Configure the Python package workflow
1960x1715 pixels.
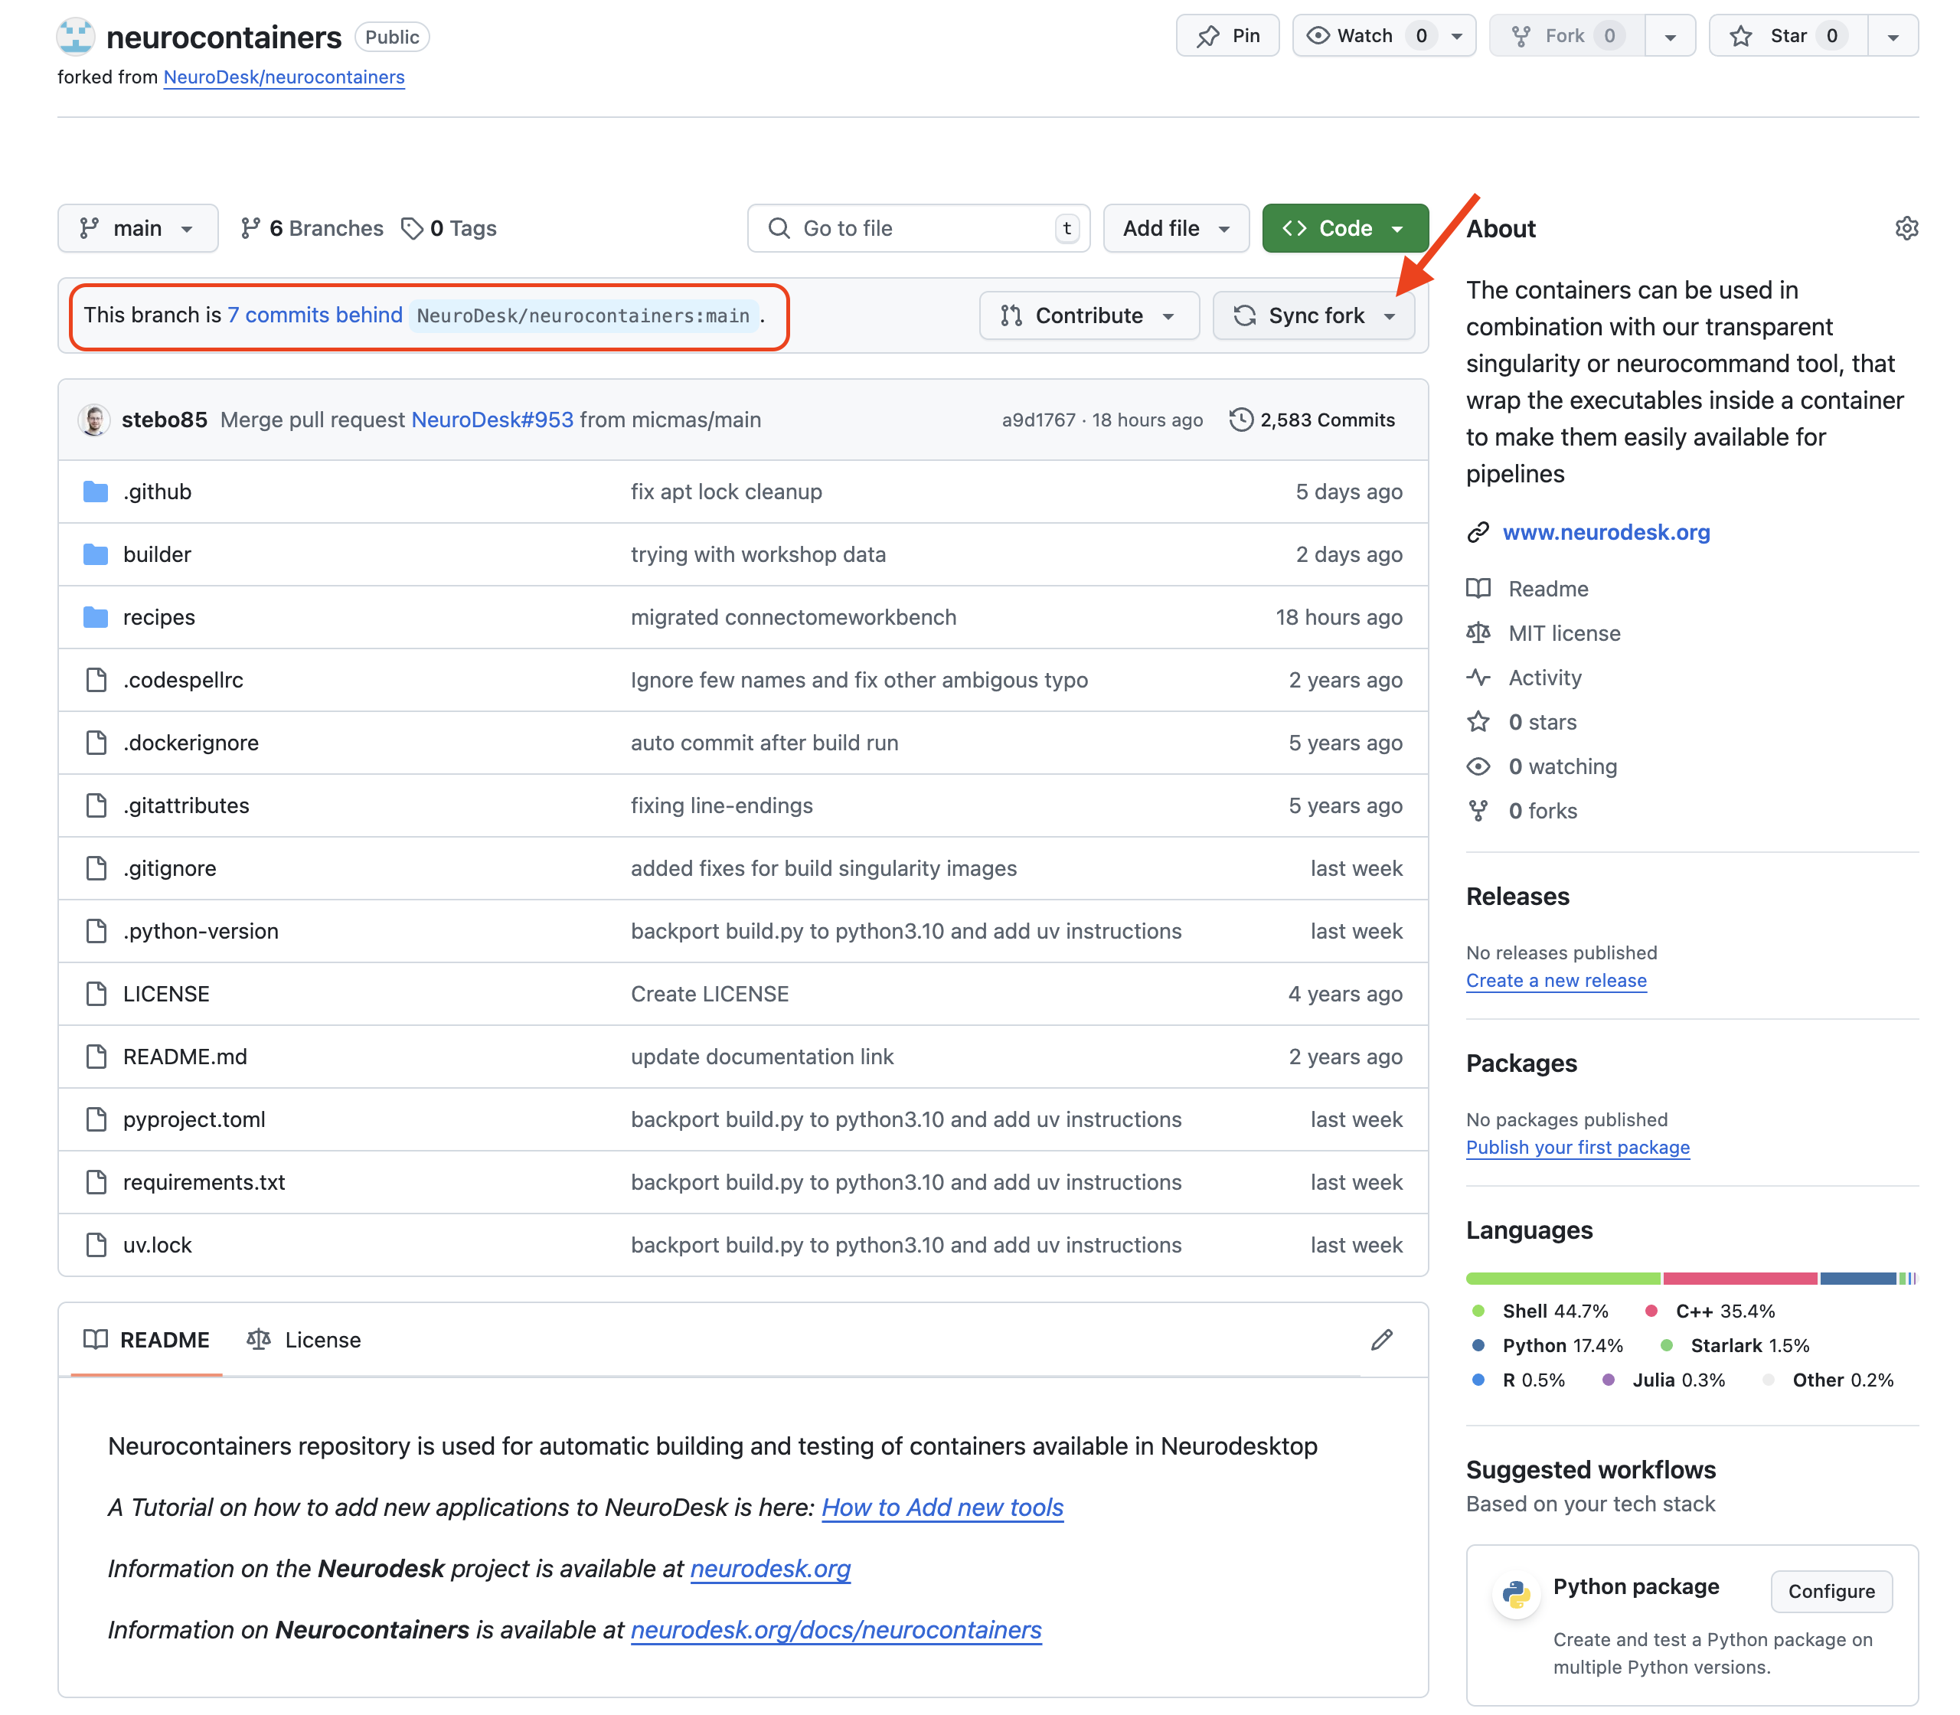click(1830, 1591)
